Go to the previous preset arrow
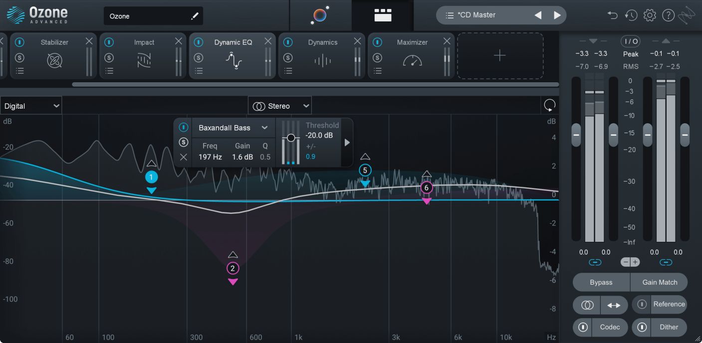The image size is (702, 343). pyautogui.click(x=538, y=15)
